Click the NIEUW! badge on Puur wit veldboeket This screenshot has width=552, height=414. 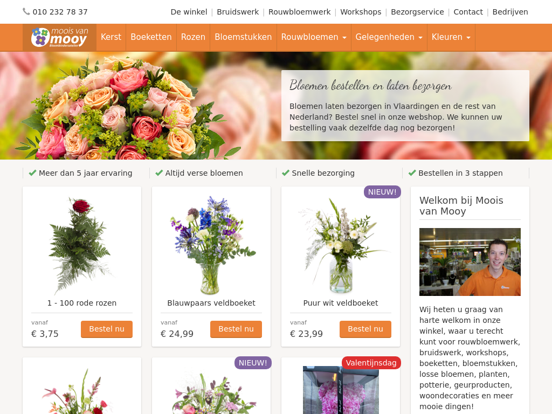coord(382,192)
